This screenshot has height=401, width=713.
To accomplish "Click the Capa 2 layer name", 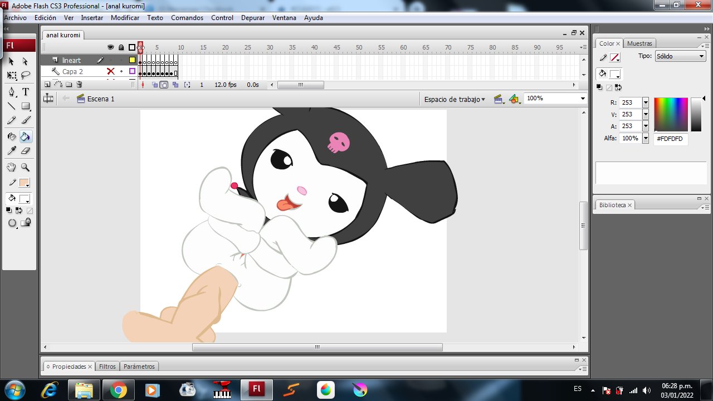I will 72,71.
